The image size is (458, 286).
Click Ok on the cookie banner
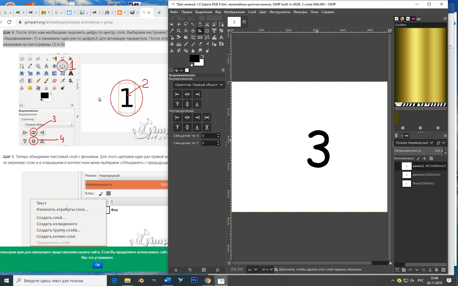click(98, 265)
